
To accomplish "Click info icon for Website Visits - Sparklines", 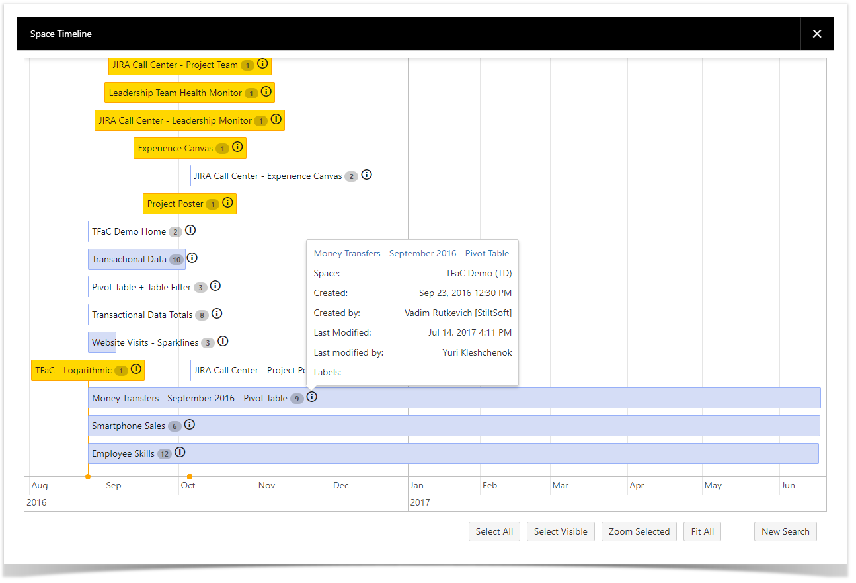I will 223,342.
